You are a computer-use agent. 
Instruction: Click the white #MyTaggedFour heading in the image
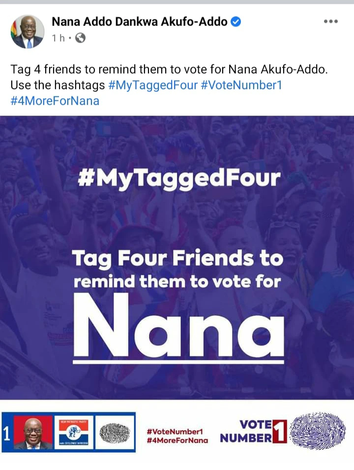tap(179, 179)
